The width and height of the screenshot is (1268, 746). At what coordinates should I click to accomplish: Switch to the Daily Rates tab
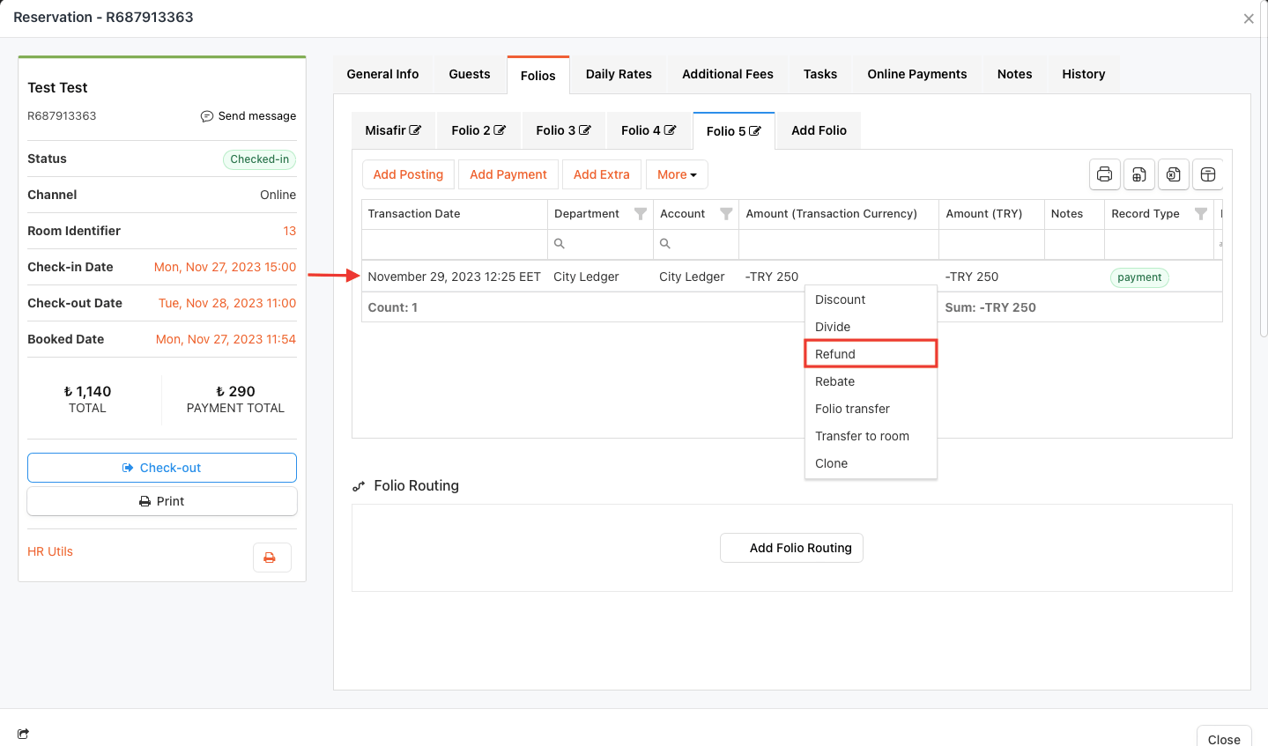(x=619, y=74)
